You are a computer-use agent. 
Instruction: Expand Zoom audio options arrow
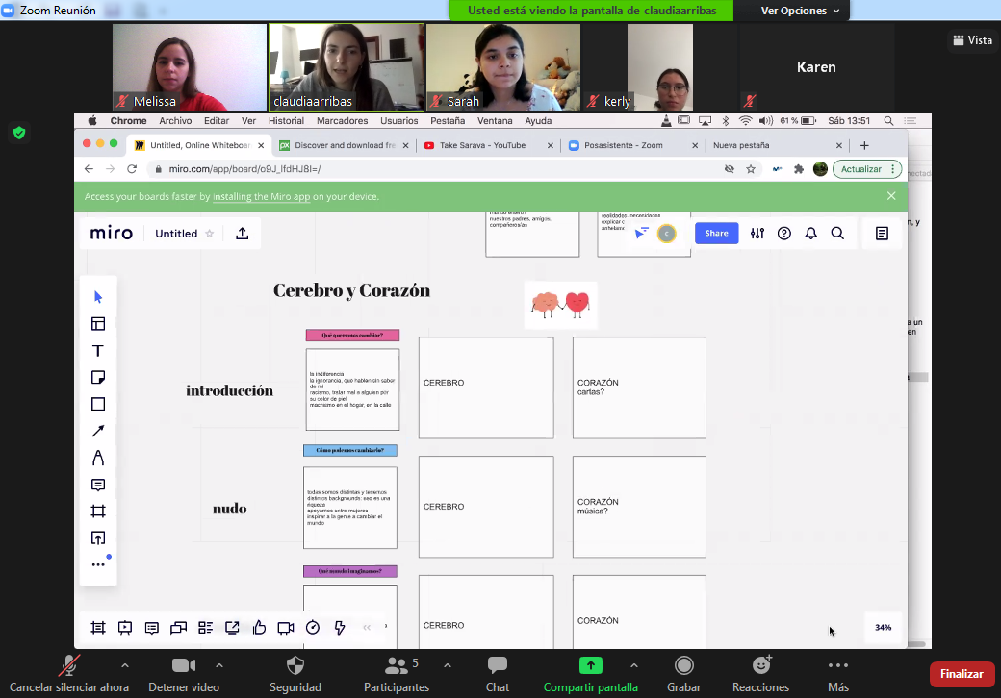pos(125,665)
